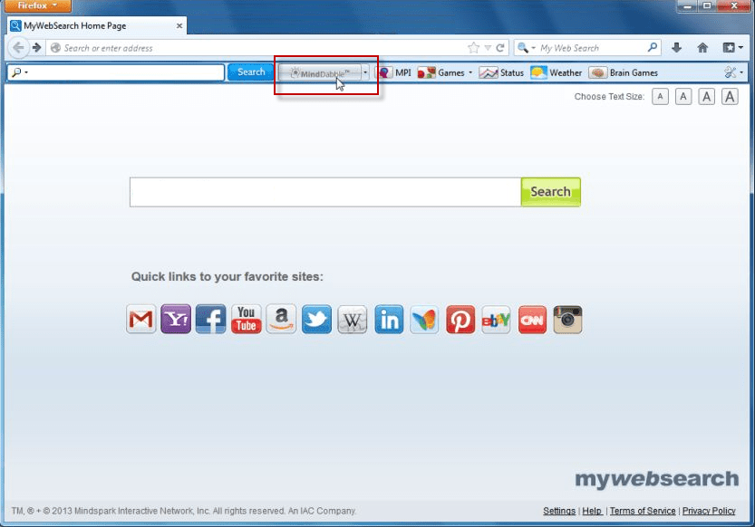This screenshot has height=527, width=755.
Task: Open Instagram quick link icon
Action: (567, 319)
